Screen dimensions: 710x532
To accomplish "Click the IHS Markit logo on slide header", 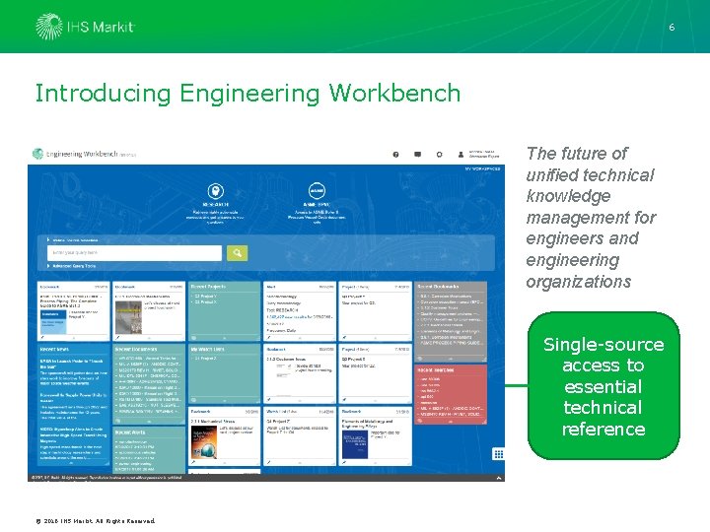I will [85, 27].
